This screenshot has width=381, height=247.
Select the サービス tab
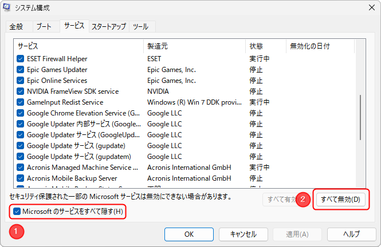pos(74,26)
